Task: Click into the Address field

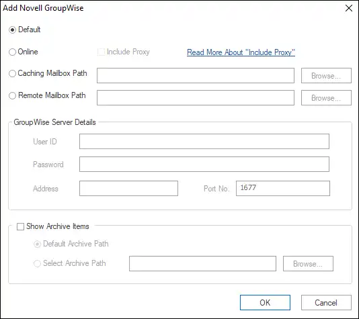Action: click(128, 189)
